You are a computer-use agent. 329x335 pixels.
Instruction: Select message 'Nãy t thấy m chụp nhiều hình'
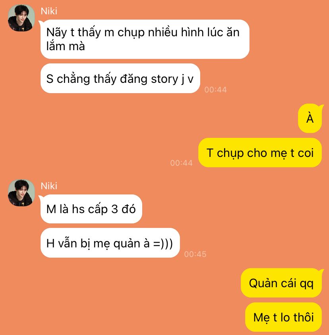145,39
